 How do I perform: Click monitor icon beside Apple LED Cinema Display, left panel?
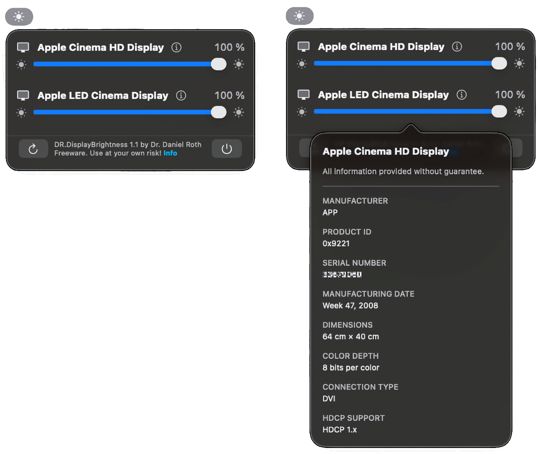coord(23,96)
